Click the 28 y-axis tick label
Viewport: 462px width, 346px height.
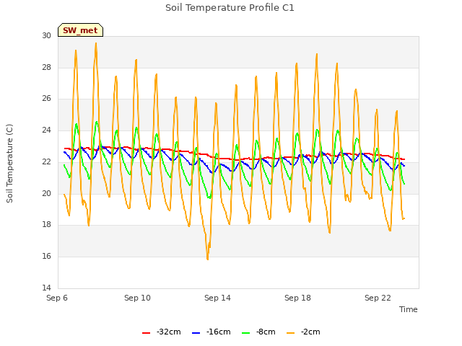[x=46, y=67]
